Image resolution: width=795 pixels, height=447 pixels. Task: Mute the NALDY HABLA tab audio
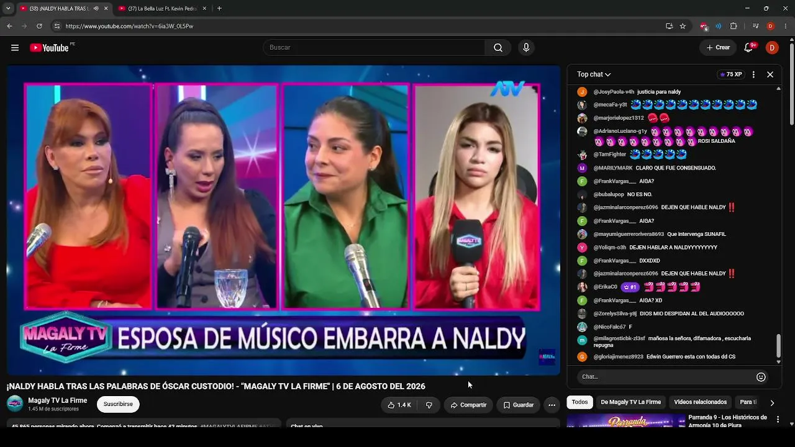[x=96, y=9]
